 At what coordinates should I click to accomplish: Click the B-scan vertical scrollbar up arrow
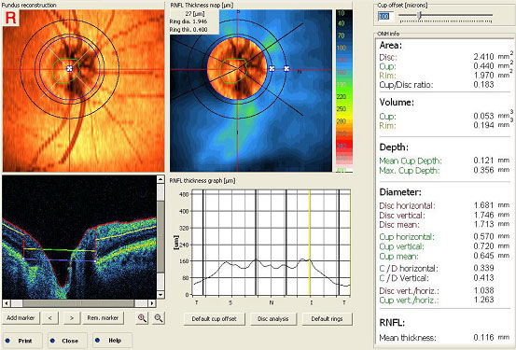pyautogui.click(x=160, y=179)
